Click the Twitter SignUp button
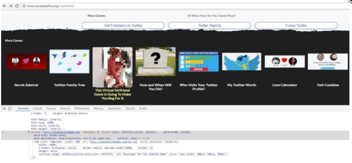Screen dimensions: 352x163 pos(209,26)
